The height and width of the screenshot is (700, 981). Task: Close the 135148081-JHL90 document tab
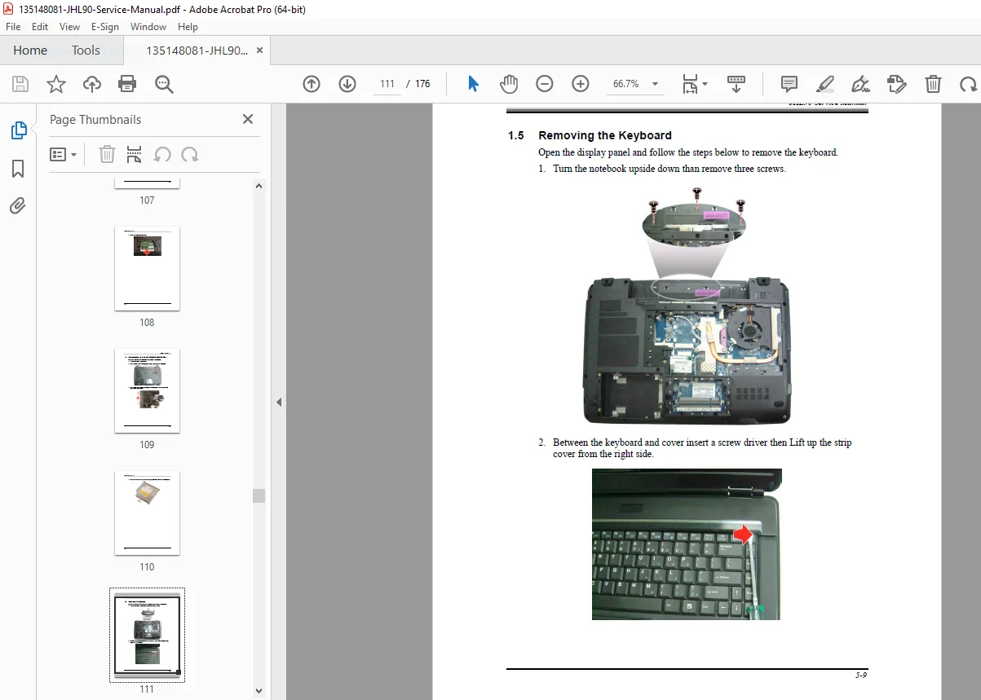(260, 50)
